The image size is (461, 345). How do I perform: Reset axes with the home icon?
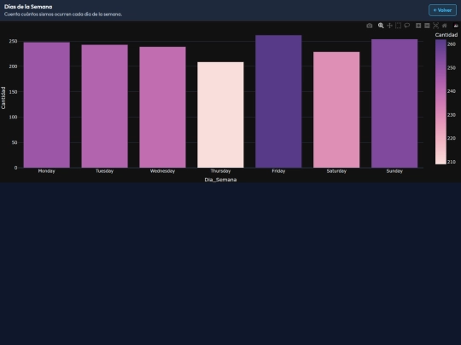(x=445, y=26)
